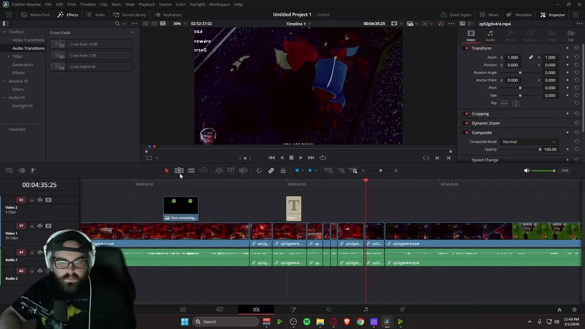Click the Flip Horizontal icon
This screenshot has height=329, width=585.
pyautogui.click(x=504, y=103)
